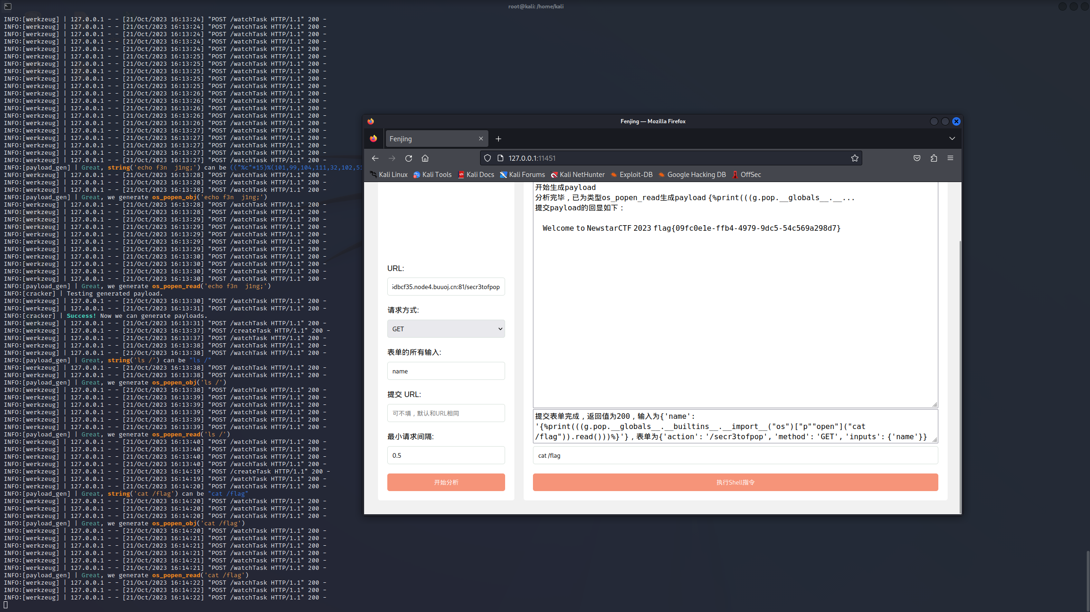Minimize the Firefox window

pos(934,121)
